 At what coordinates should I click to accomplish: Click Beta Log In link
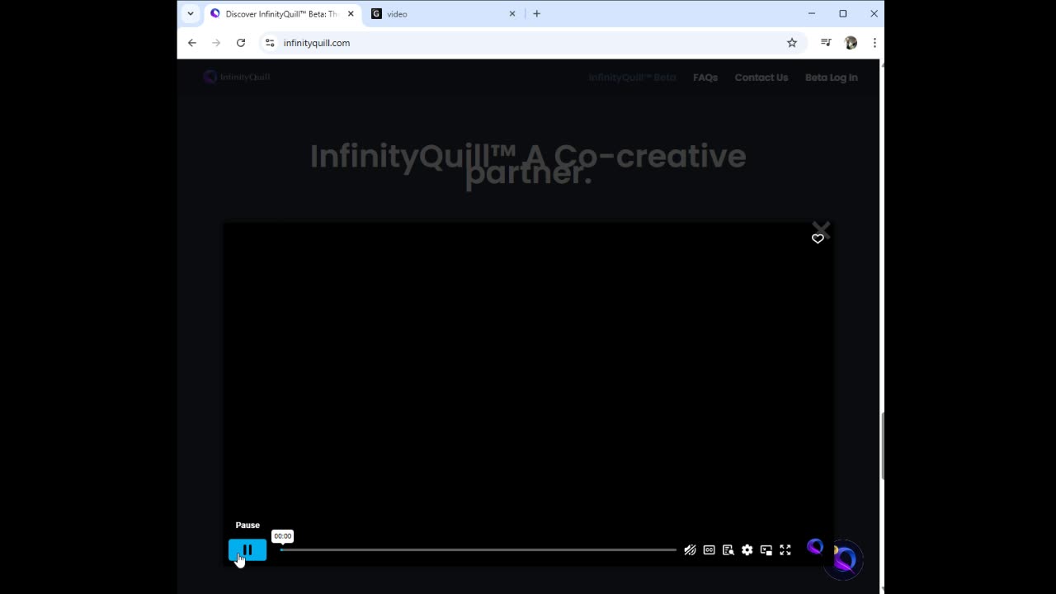coord(832,78)
